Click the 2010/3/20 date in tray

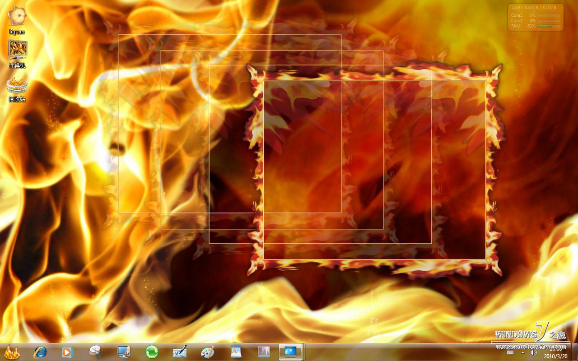tap(556, 356)
